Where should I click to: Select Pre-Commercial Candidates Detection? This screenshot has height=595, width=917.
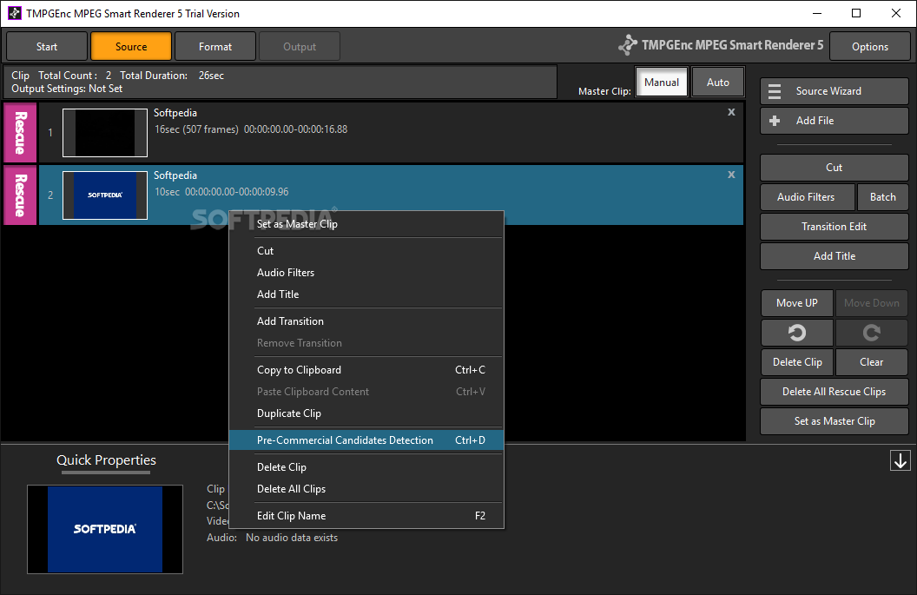pos(366,440)
